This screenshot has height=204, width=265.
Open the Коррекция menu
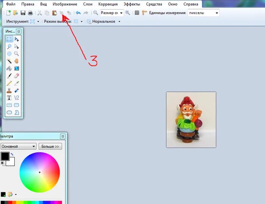pyautogui.click(x=108, y=4)
